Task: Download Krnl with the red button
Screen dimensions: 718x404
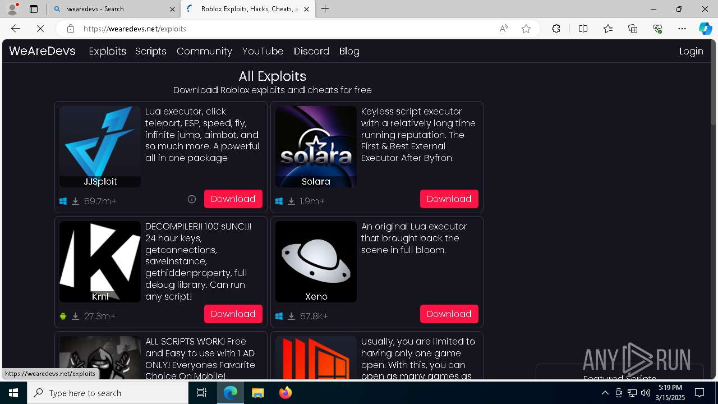Action: (233, 314)
